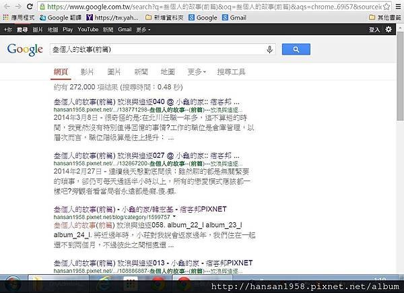Click the address bar URL
404x293 pixels.
point(214,7)
